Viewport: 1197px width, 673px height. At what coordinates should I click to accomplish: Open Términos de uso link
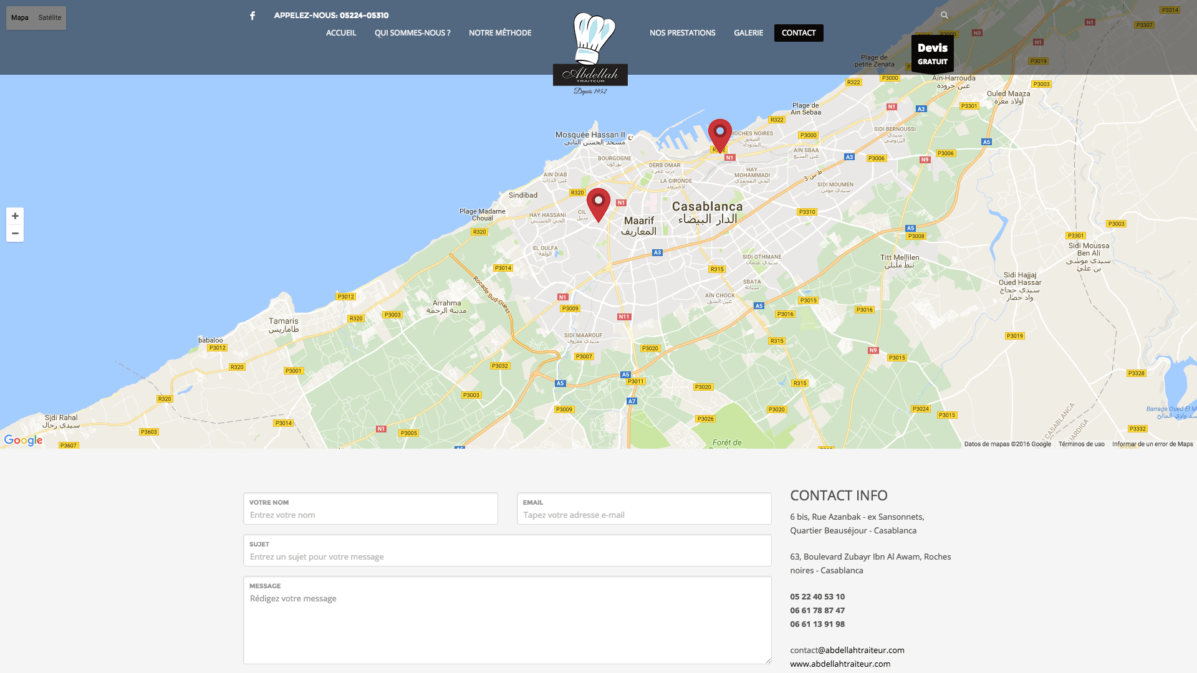coord(1081,444)
